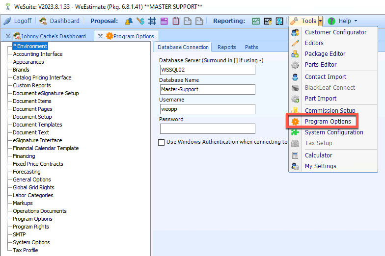Image resolution: width=385 pixels, height=256 pixels.
Task: Open System Configuration menu item
Action: coord(333,132)
